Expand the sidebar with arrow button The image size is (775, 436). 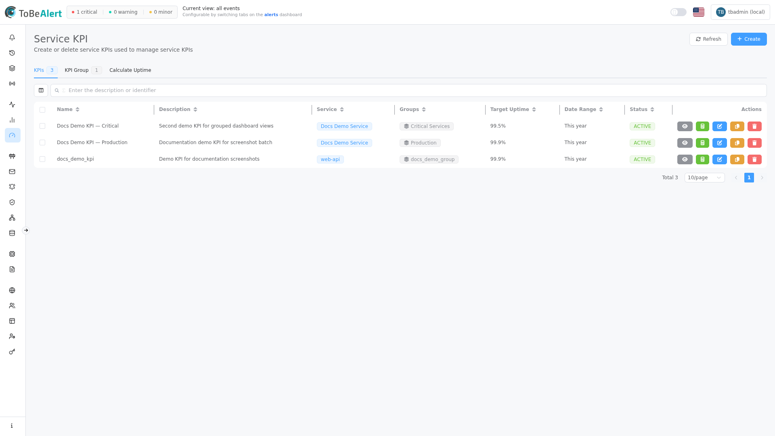[26, 231]
